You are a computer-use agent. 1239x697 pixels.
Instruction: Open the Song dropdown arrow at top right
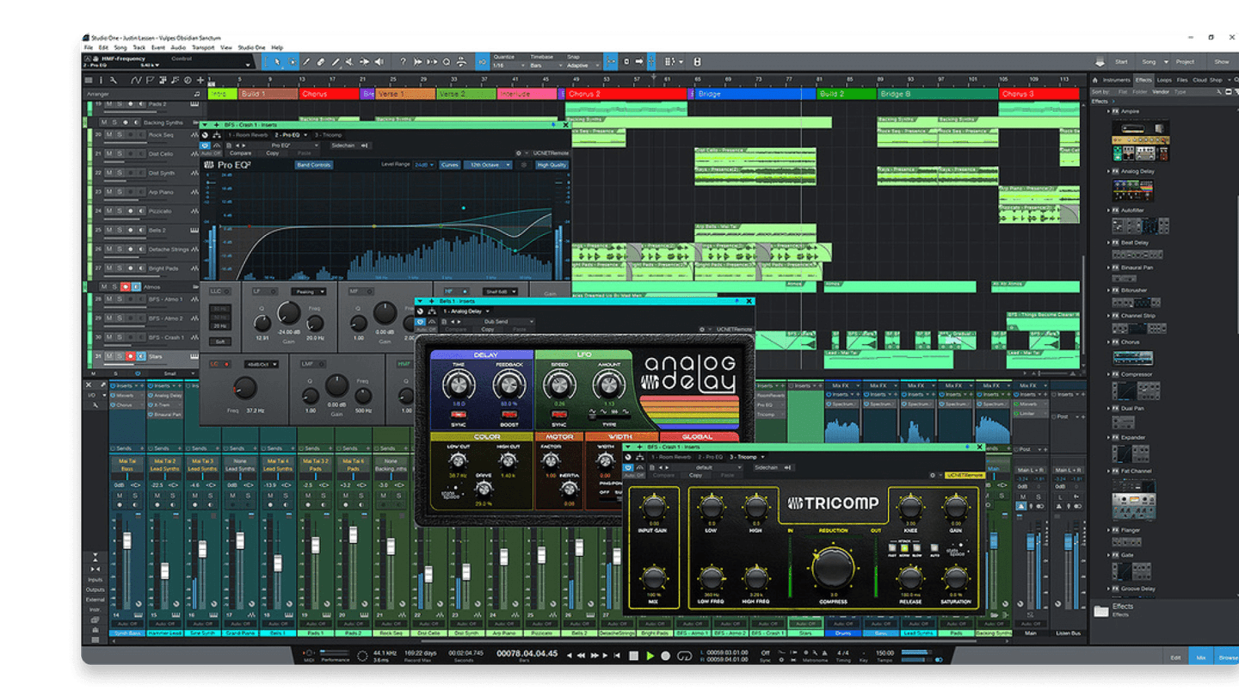tap(1167, 62)
